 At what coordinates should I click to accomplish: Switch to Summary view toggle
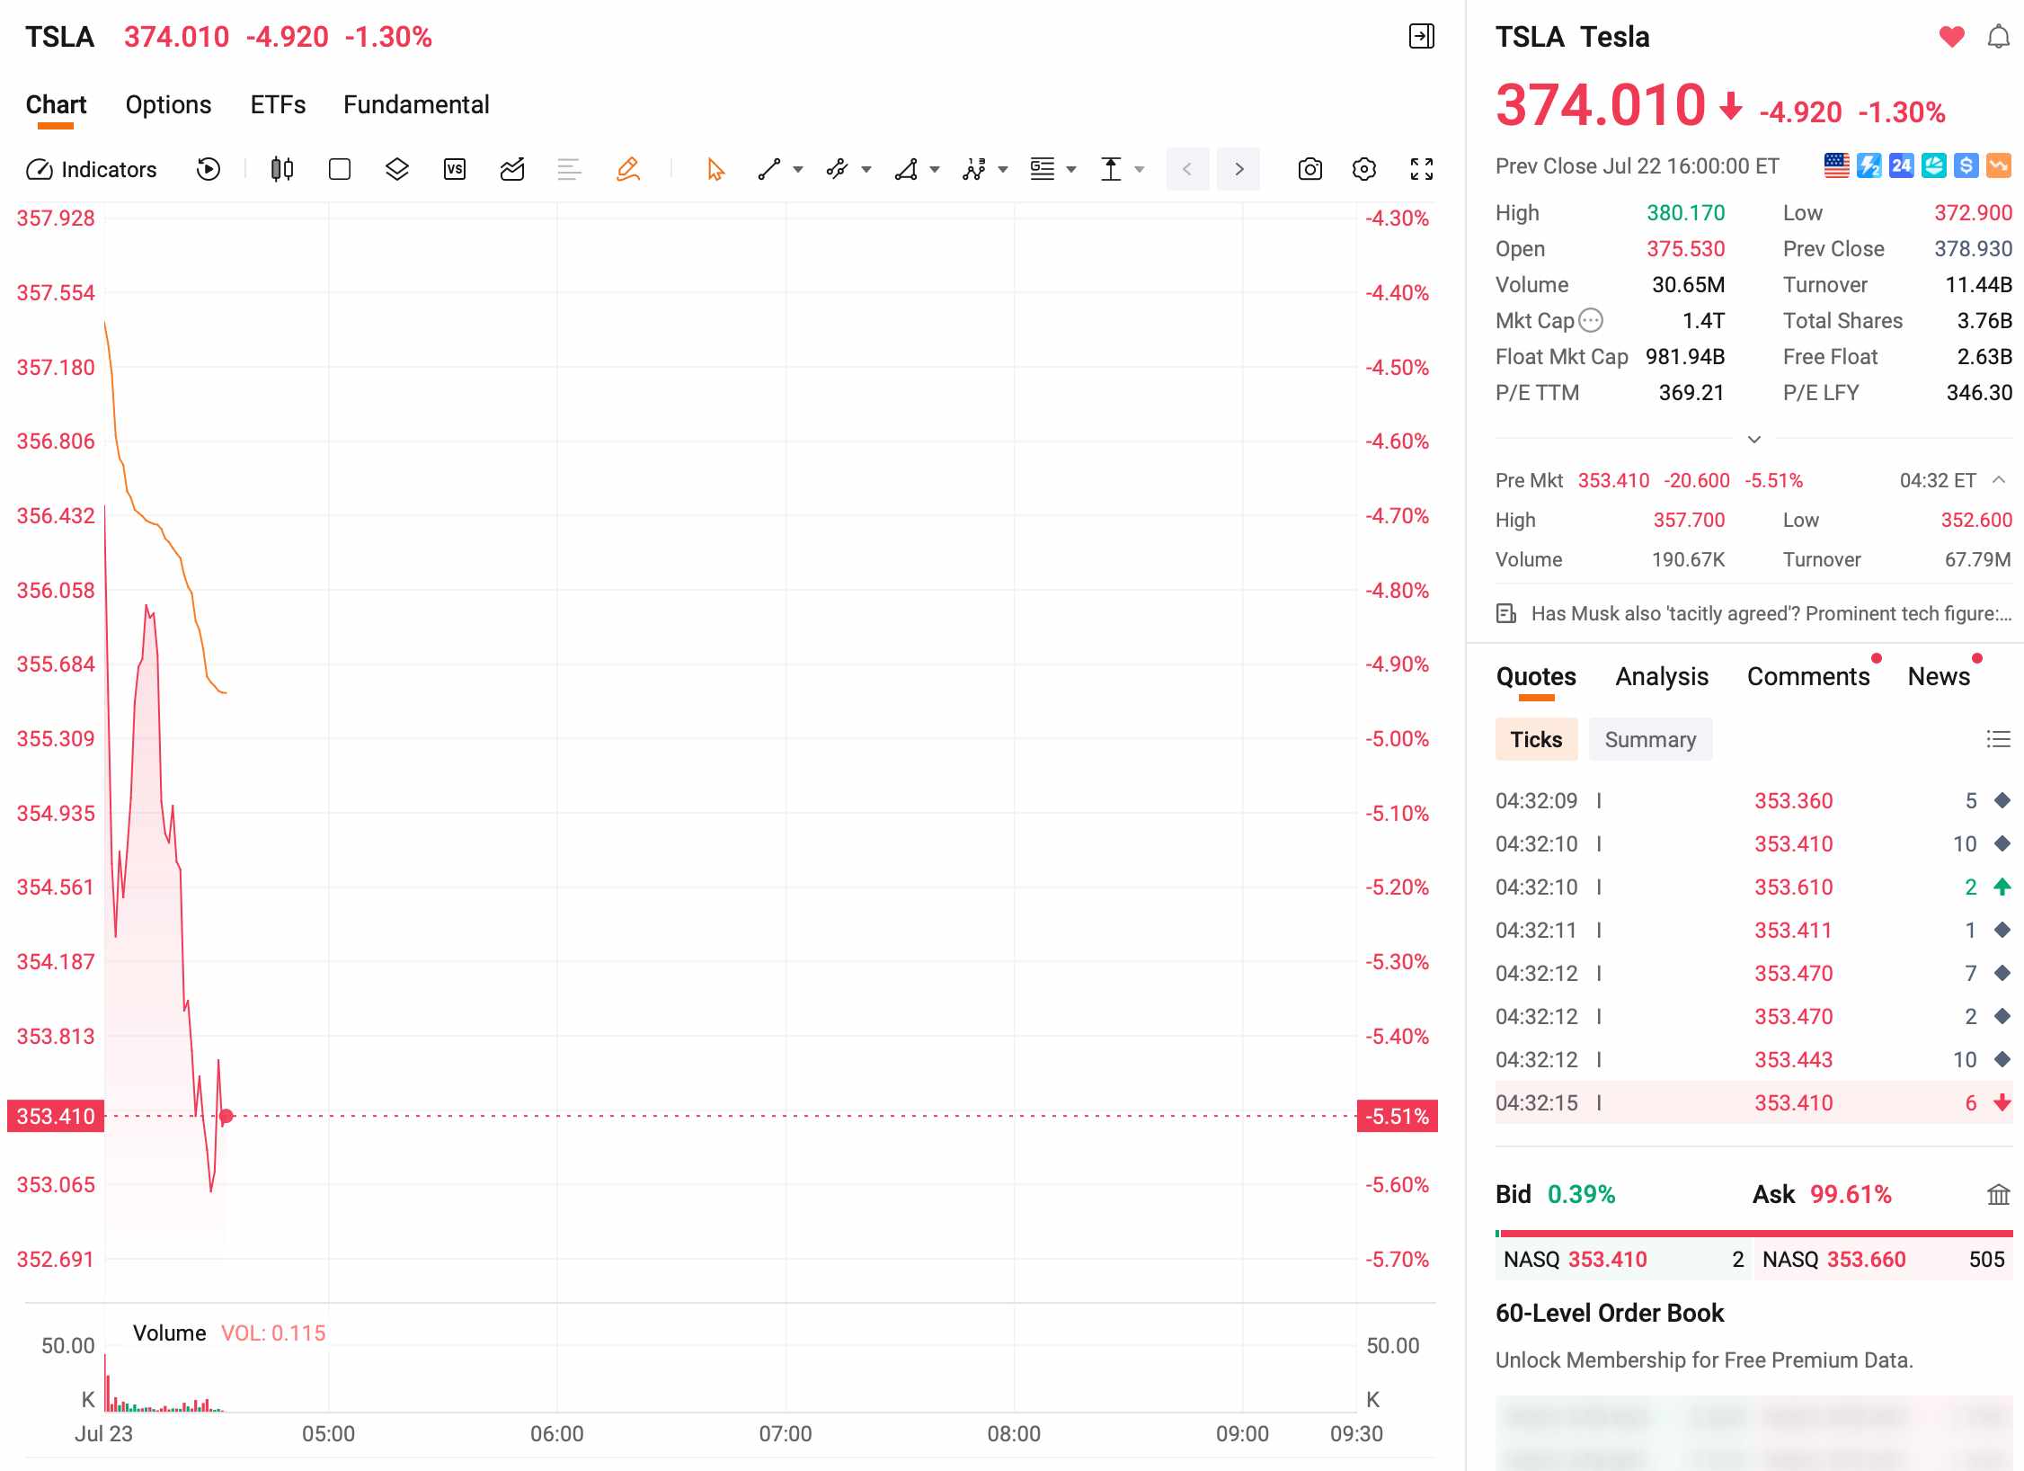pos(1650,739)
